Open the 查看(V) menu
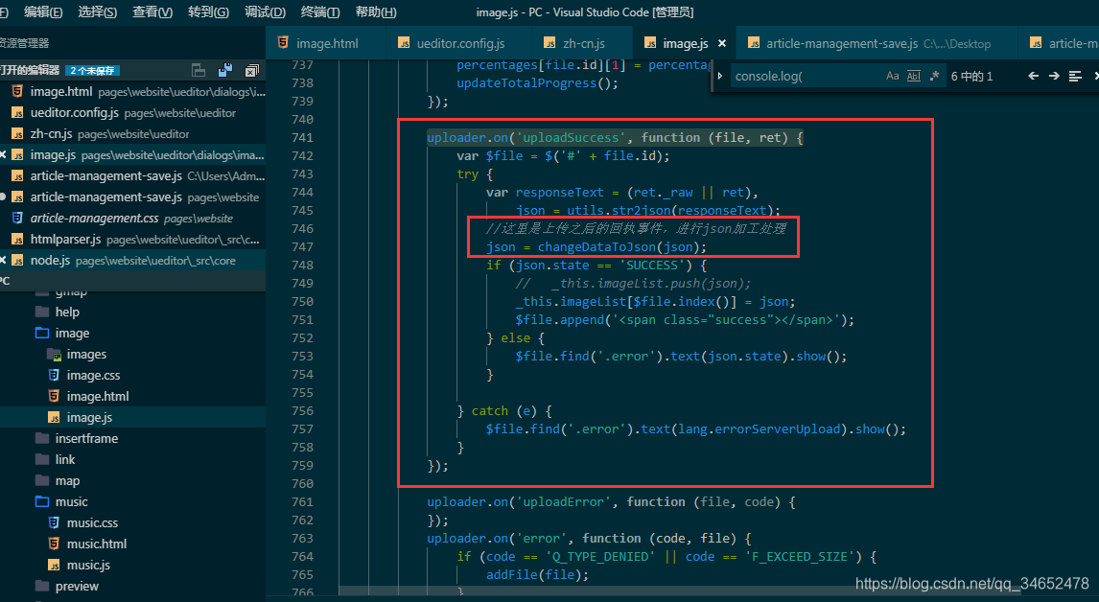Screen dimensions: 1099x602 point(152,12)
